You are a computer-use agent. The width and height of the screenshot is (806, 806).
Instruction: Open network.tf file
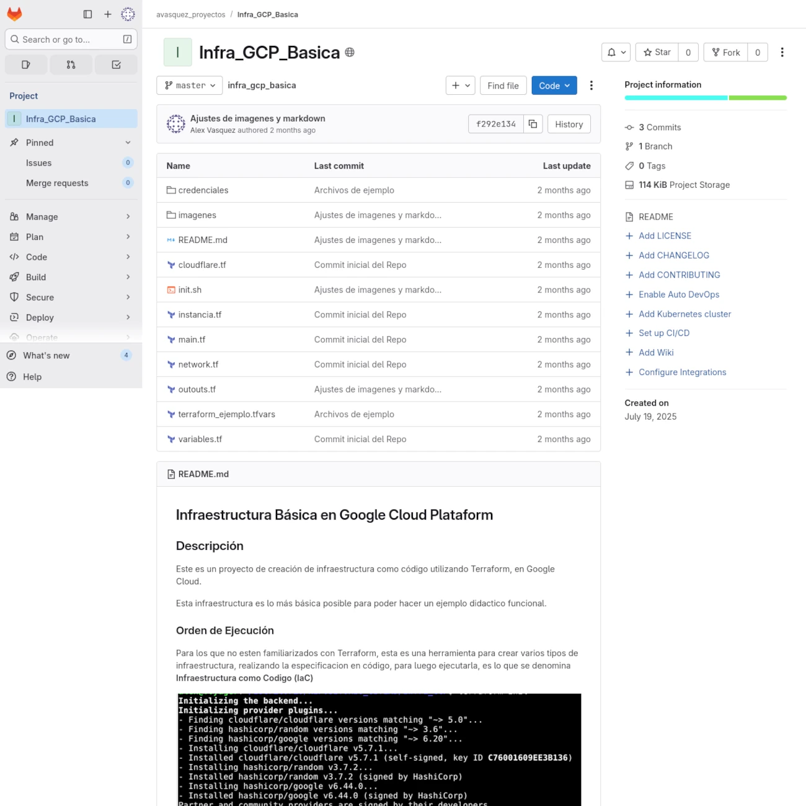198,365
